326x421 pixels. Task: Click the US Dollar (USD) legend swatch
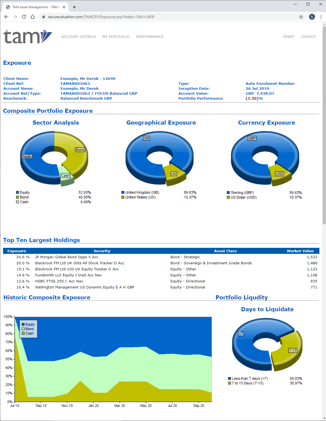[228, 197]
